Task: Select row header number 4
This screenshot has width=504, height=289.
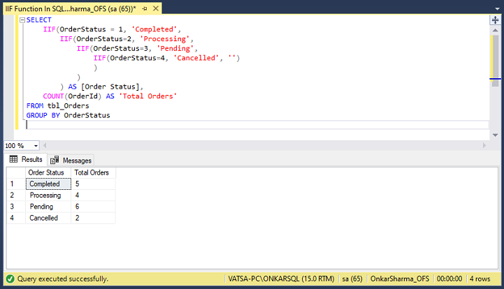Action: [16, 218]
